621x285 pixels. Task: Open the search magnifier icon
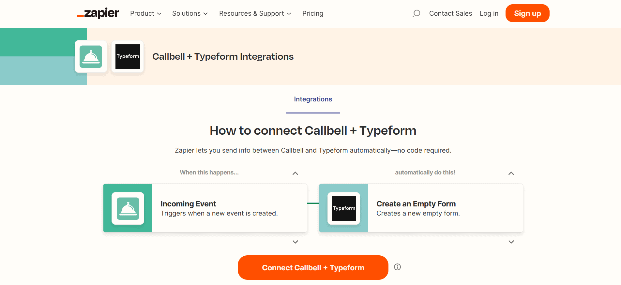(x=416, y=13)
